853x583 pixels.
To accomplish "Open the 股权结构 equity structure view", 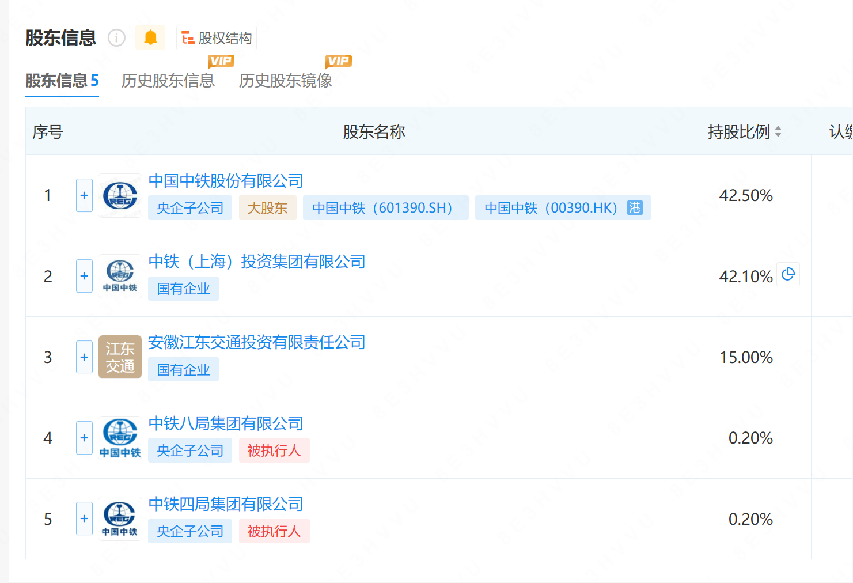I will point(217,38).
